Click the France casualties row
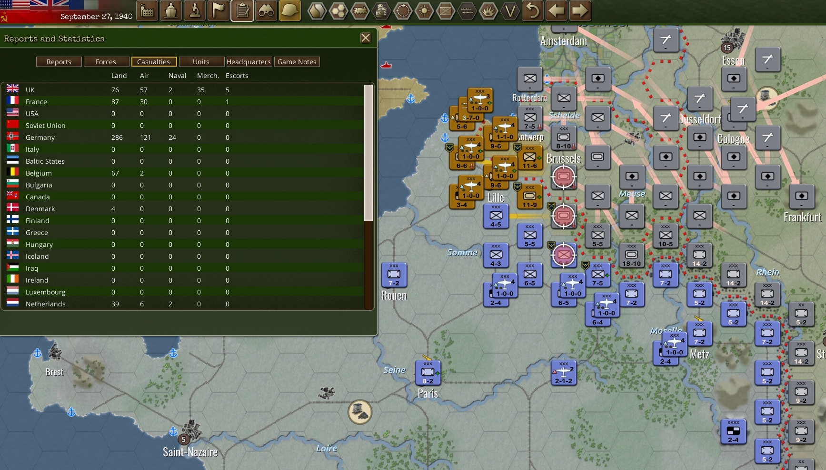Image resolution: width=826 pixels, height=470 pixels. pos(183,101)
